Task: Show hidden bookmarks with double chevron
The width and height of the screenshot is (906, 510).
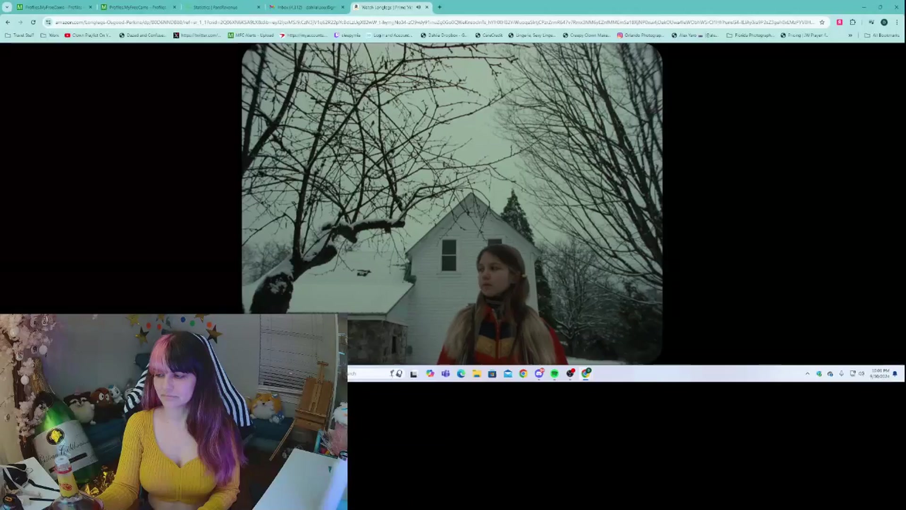Action: pos(850,35)
